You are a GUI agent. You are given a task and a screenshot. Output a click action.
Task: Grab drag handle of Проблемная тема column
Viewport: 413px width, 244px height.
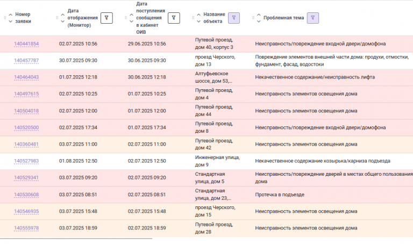pos(253,18)
